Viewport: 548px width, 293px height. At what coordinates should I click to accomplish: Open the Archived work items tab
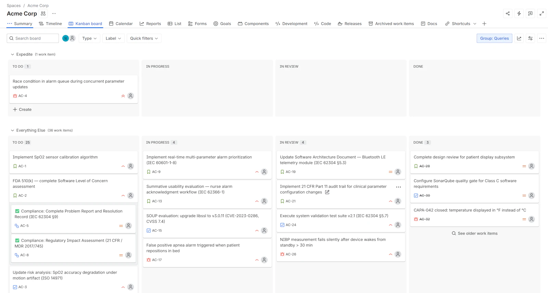point(391,24)
